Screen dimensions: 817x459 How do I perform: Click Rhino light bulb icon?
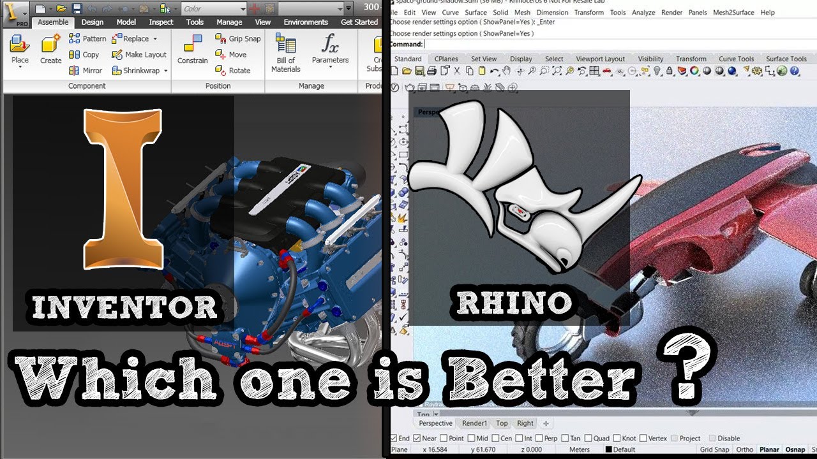coord(657,71)
